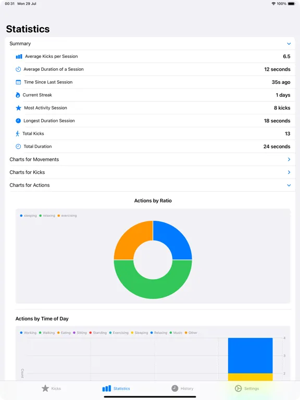Click the Charts for Movements header text
Screen dimensions: 300x400
(34, 159)
